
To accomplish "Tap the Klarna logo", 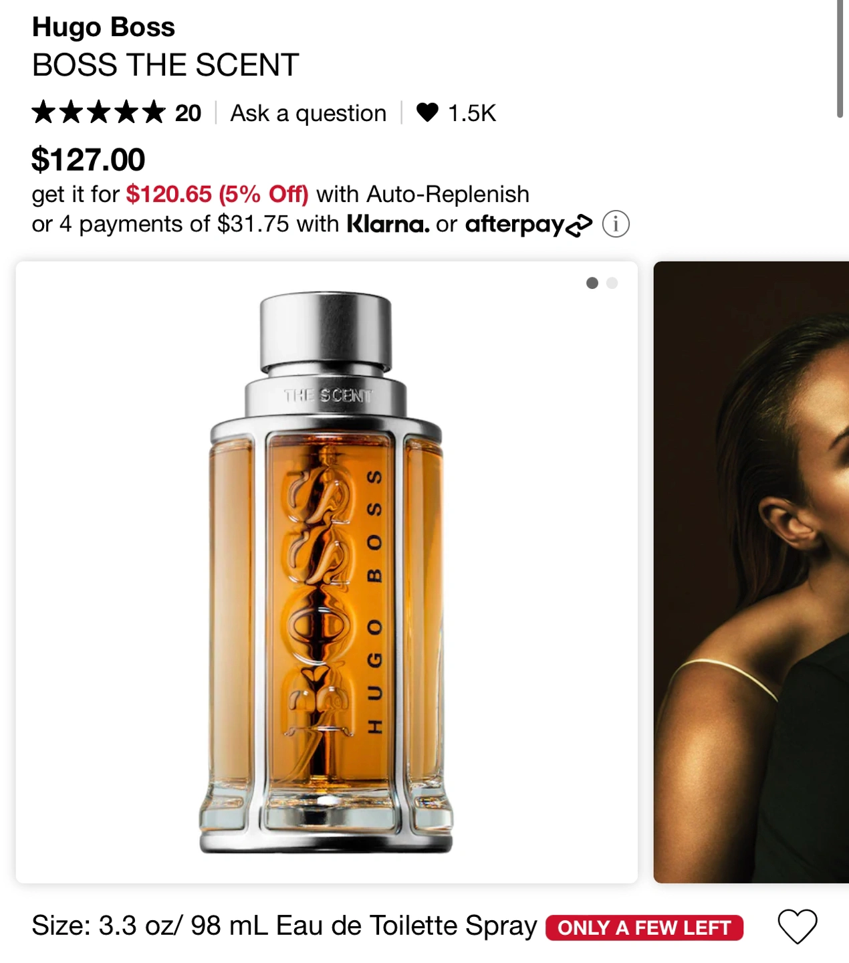I will click(388, 224).
